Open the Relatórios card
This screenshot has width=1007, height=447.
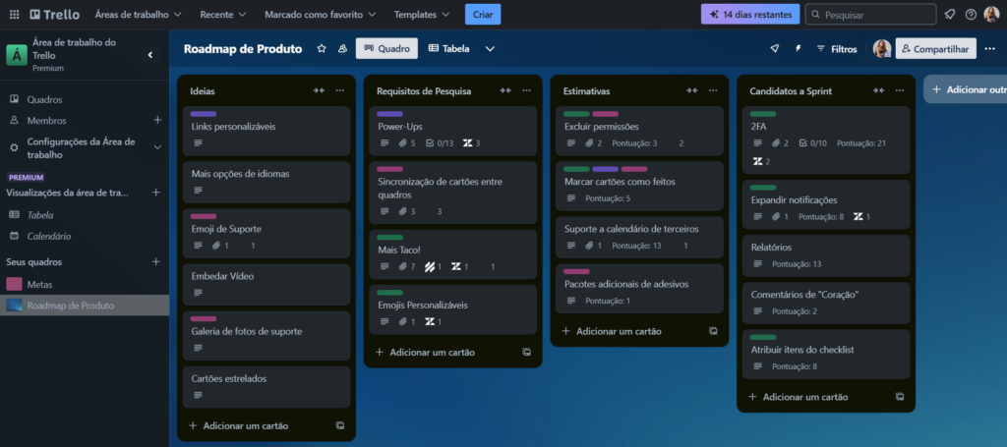(x=826, y=254)
